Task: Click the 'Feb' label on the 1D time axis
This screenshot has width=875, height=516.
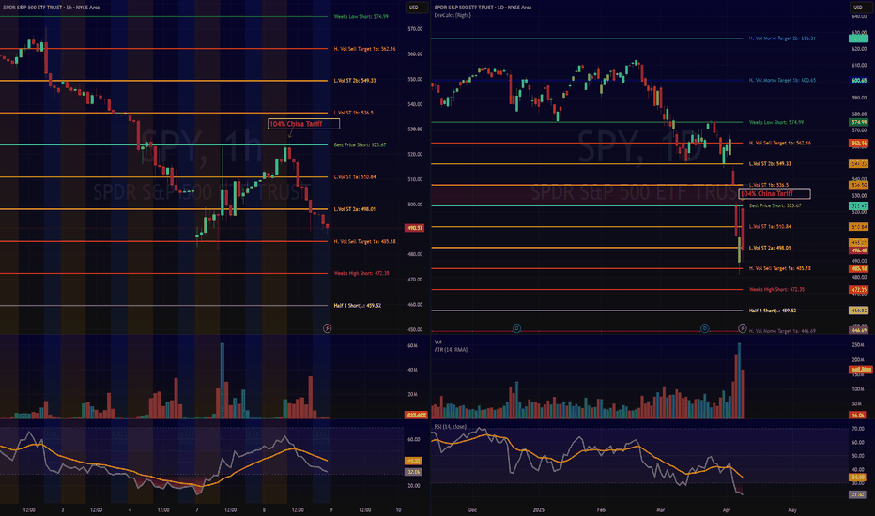Action: click(601, 509)
